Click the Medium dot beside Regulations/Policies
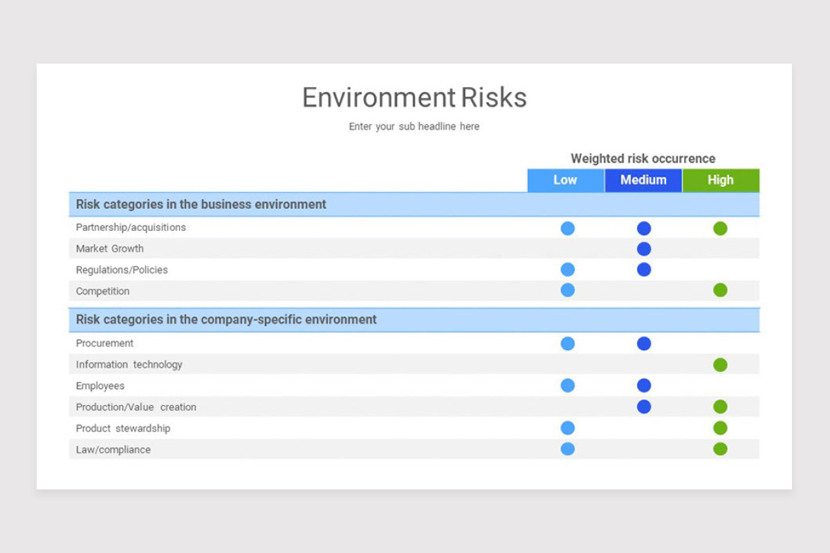The image size is (830, 553). click(644, 270)
